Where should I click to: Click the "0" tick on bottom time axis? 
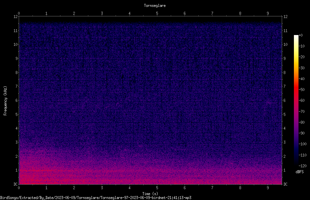click(x=19, y=188)
